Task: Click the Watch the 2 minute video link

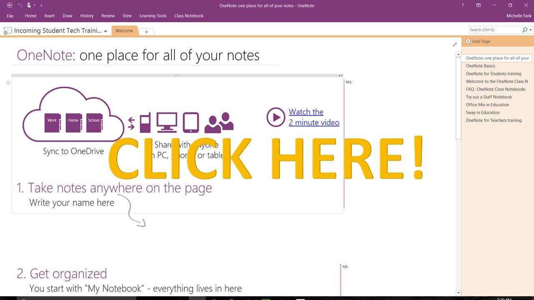Action: (x=314, y=117)
